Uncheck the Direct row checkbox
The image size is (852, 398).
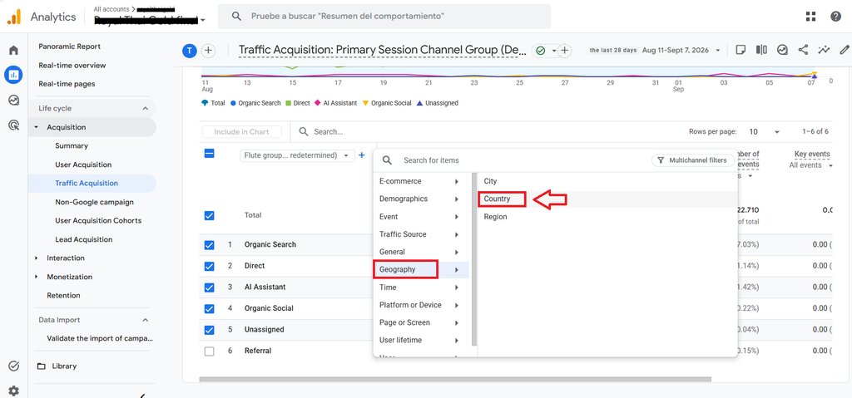coord(209,266)
